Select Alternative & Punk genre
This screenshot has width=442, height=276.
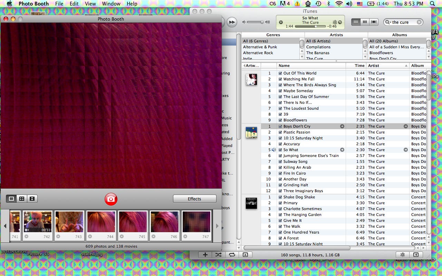click(x=270, y=47)
